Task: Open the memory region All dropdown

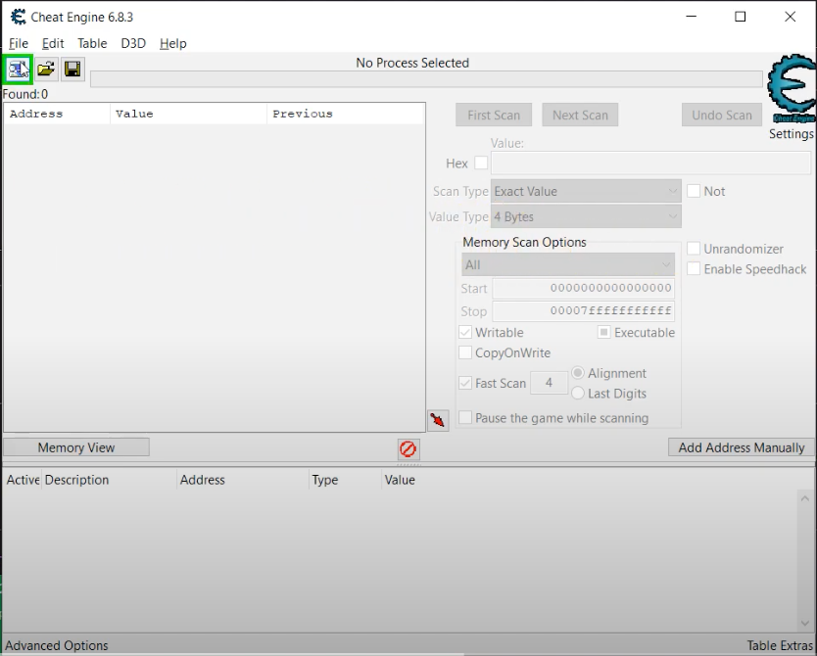Action: [x=568, y=264]
